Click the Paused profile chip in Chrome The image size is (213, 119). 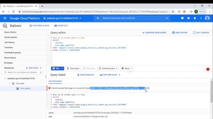[200, 12]
